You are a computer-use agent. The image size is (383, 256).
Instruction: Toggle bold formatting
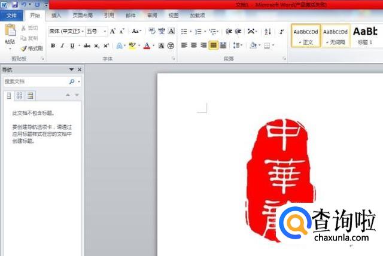coord(53,45)
